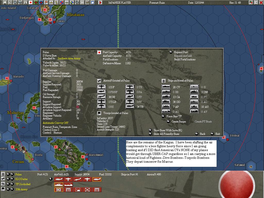Image resolution: width=264 pixels, height=198 pixels.
Task: Click the torpedo bomber icon next to 34 TB
Action: tap(130, 106)
